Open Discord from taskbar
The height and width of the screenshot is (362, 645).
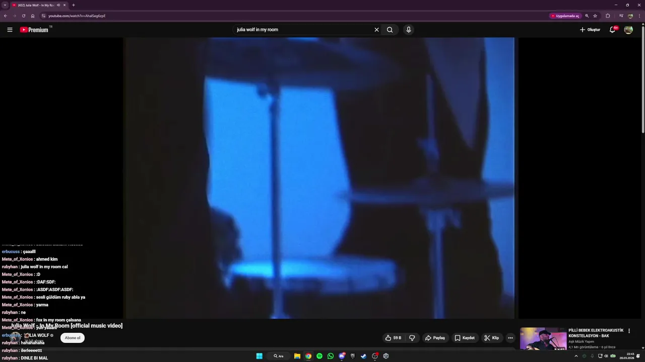click(342, 356)
